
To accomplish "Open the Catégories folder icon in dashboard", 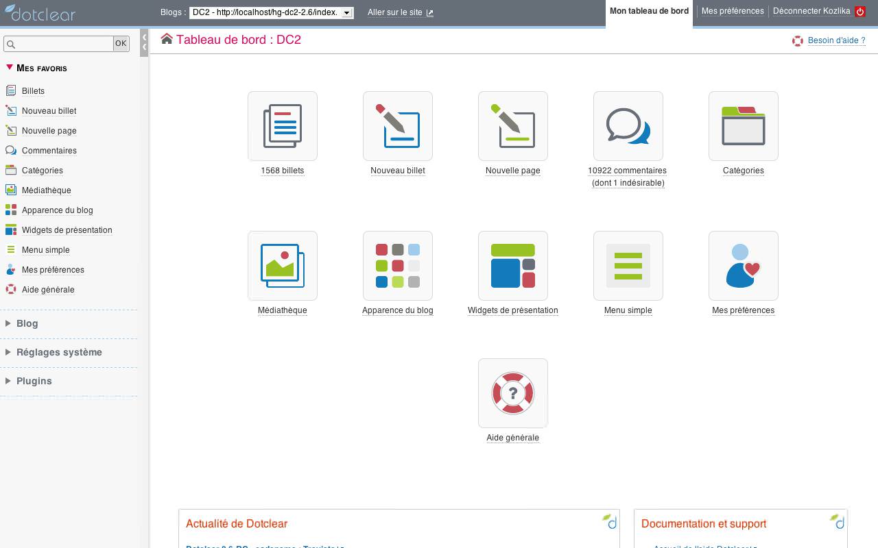I will (x=743, y=126).
